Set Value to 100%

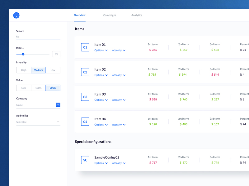[38, 88]
